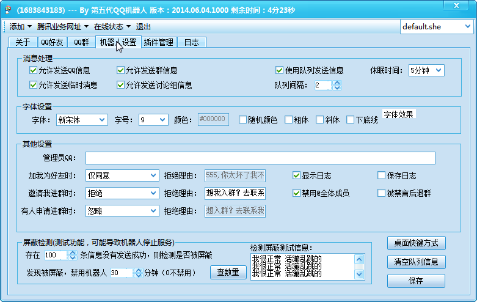
Task: Open the 日志 tab
Action: 192,42
